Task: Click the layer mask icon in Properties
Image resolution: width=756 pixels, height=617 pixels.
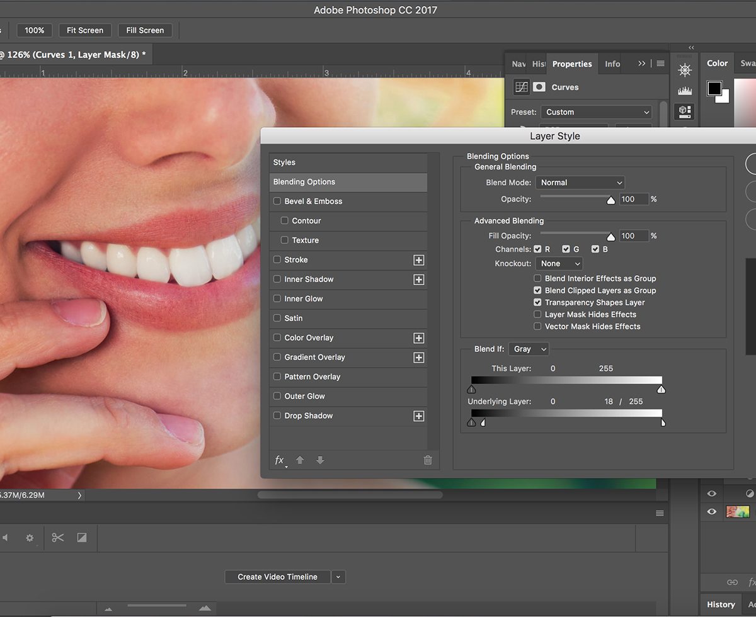Action: point(539,87)
